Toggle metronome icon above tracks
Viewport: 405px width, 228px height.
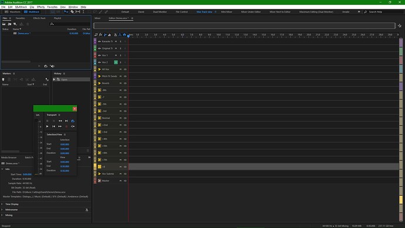[116, 35]
